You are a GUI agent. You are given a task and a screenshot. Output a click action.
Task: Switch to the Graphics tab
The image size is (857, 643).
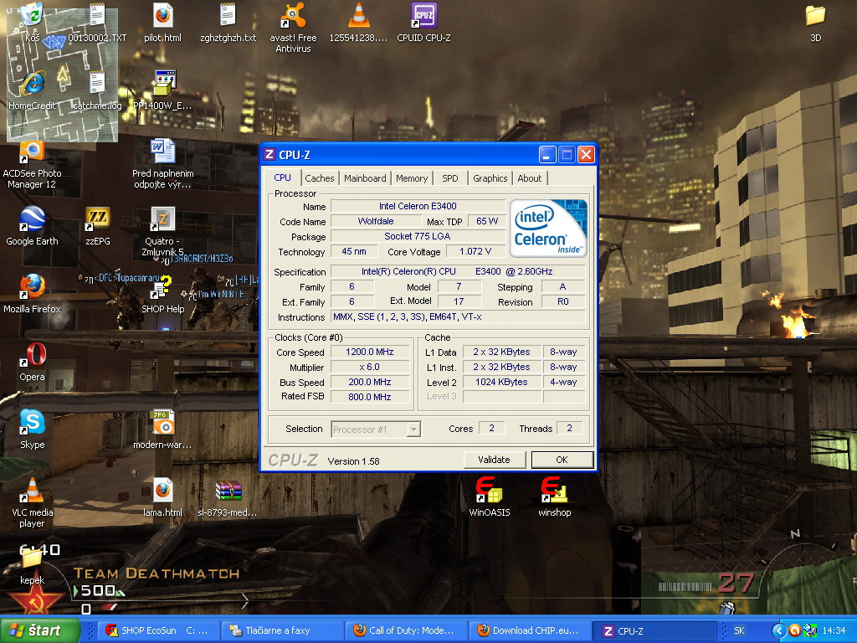490,178
